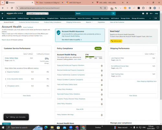Close the FEEDBACK tab at bottom left
This screenshot has width=162, height=130.
10,124
